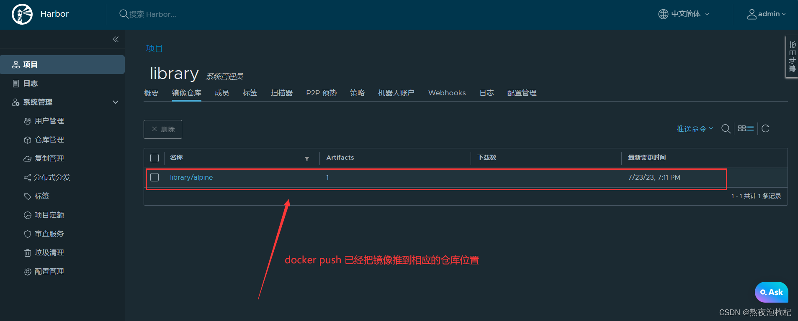The image size is (798, 321).
Task: Open 项目 in the sidebar
Action: point(62,64)
